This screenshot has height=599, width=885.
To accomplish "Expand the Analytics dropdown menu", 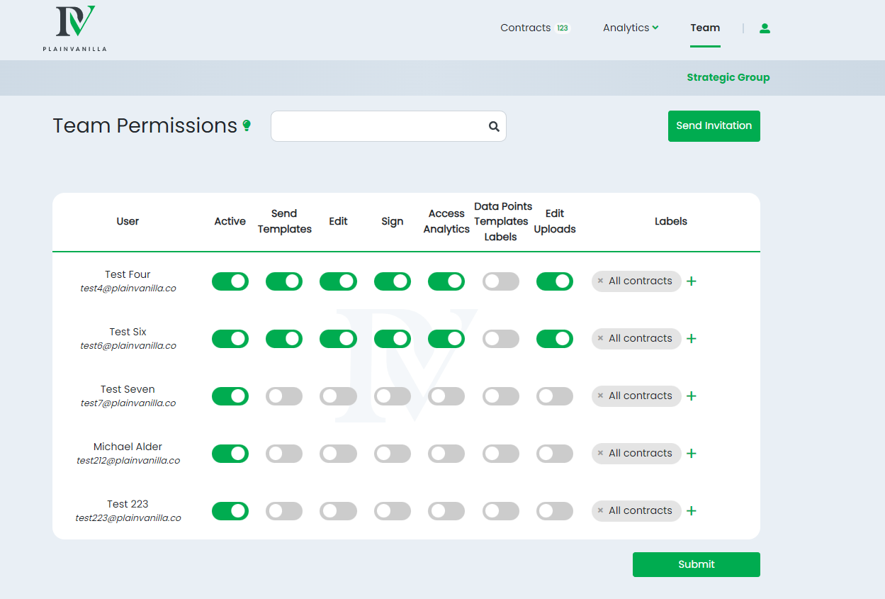I will (631, 28).
